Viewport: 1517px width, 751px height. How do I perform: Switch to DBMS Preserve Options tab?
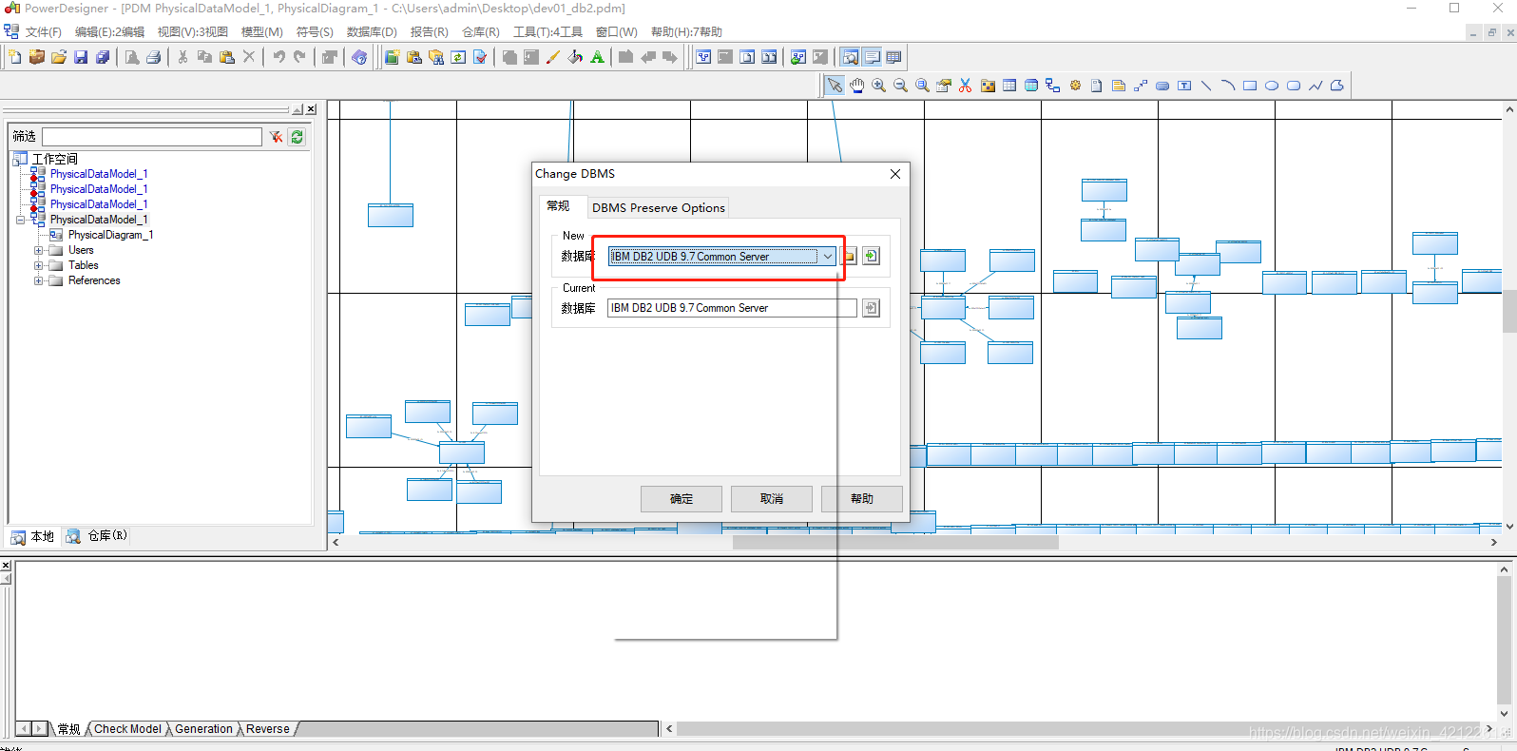[x=659, y=208]
